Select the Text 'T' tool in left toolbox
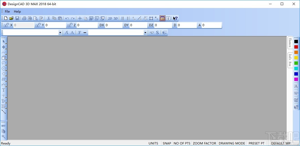The height and width of the screenshot is (146, 300). point(4,90)
